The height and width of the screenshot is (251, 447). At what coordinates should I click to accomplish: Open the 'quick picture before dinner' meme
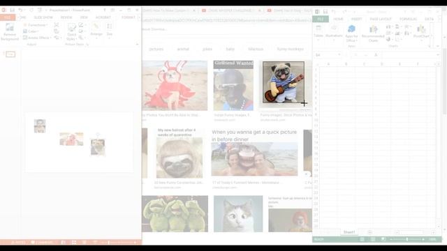(x=254, y=153)
